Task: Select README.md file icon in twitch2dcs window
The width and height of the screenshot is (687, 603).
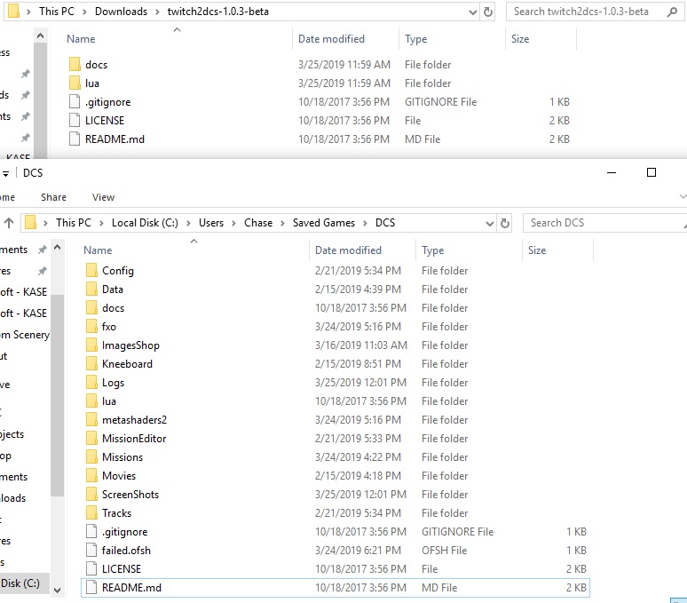Action: click(x=75, y=139)
